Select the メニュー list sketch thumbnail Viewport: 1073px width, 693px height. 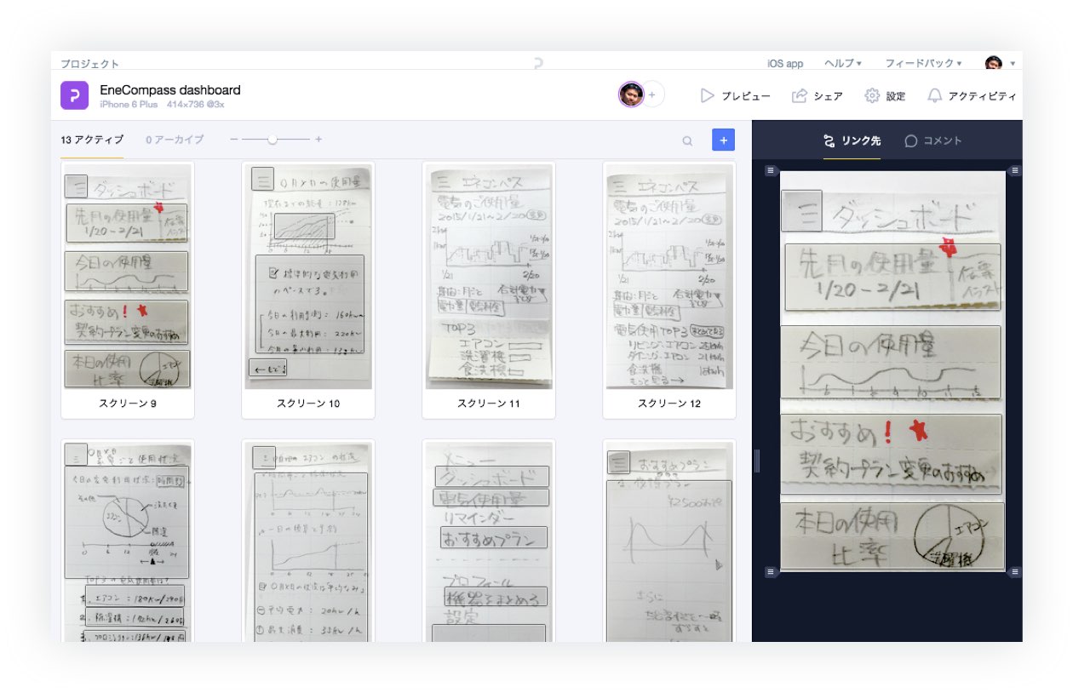pyautogui.click(x=489, y=541)
